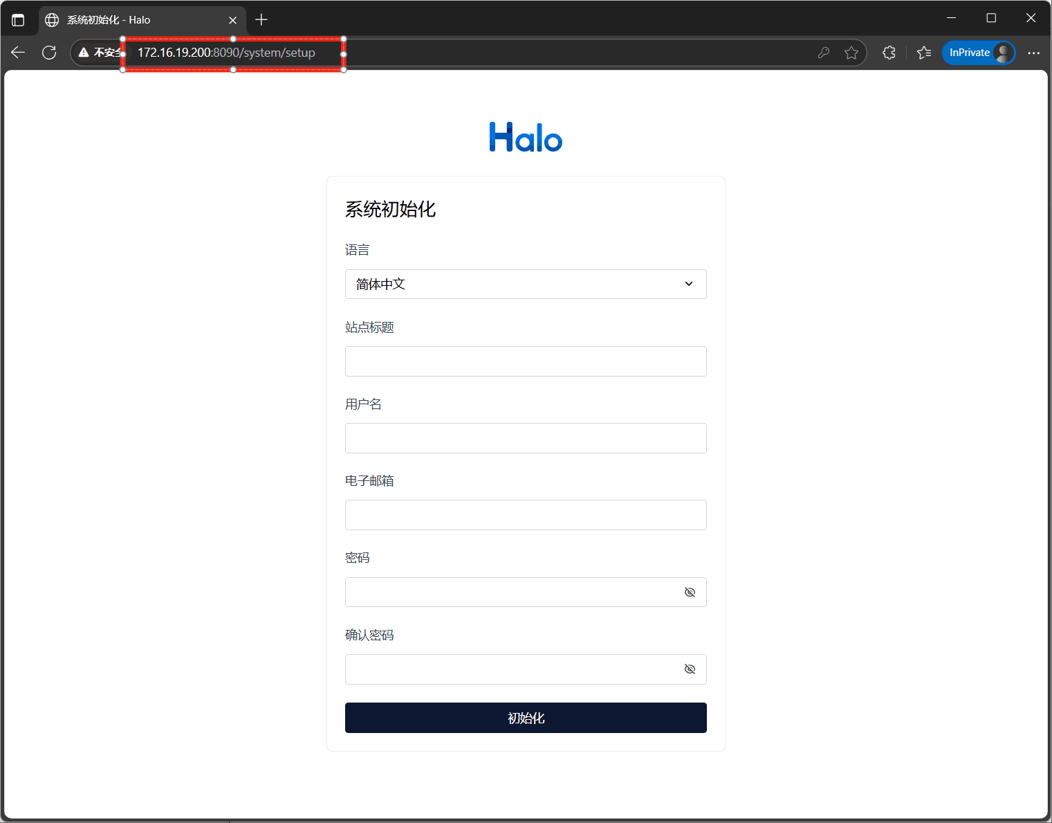The image size is (1052, 823).
Task: Open the Extensions puzzle icon
Action: [x=889, y=53]
